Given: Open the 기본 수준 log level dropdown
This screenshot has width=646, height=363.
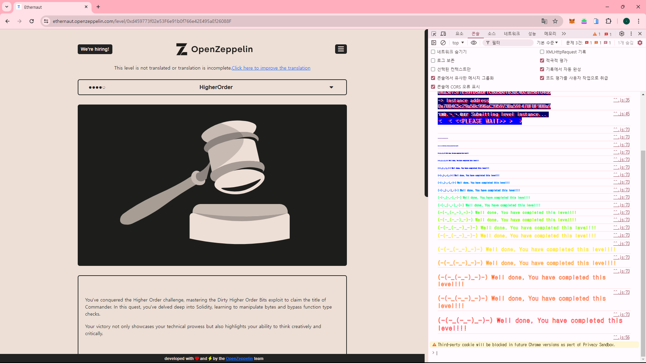Looking at the screenshot, I should pos(547,43).
